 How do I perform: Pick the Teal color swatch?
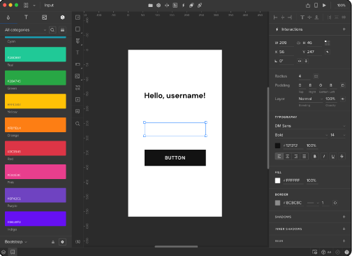36,55
